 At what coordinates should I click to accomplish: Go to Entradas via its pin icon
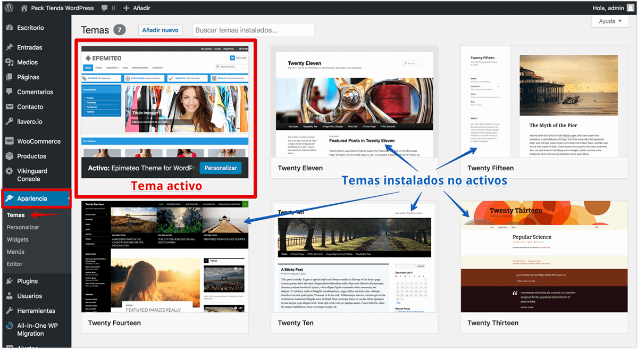(10, 47)
